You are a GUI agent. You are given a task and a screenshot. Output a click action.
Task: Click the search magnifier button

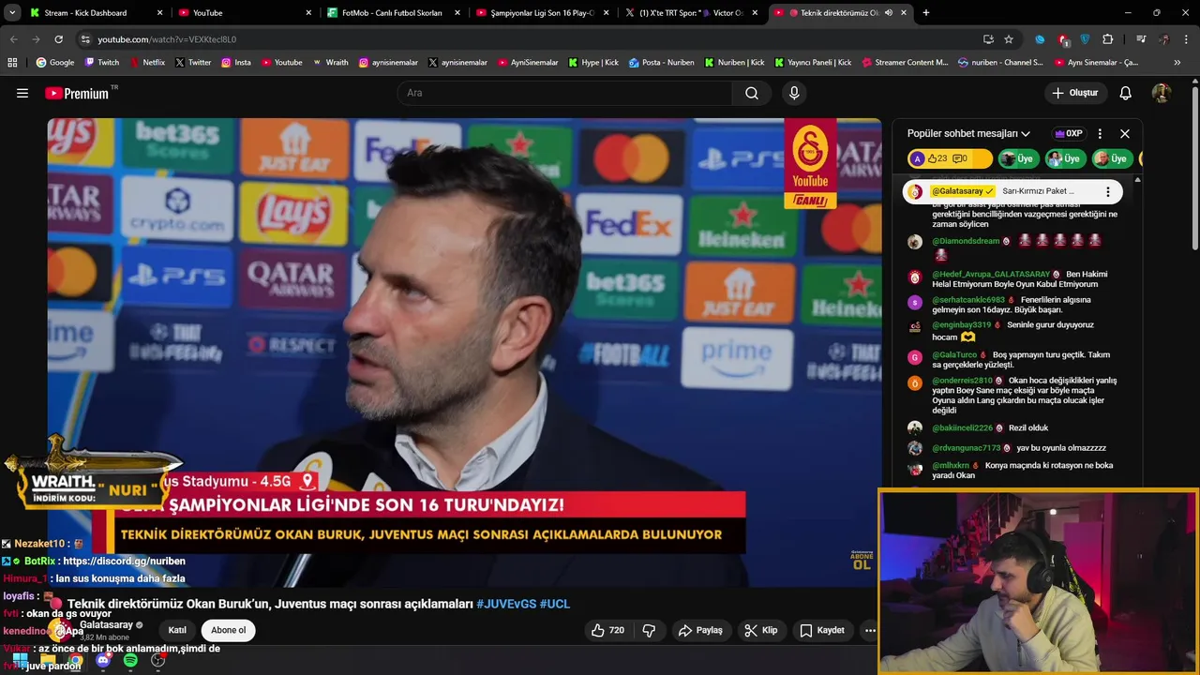coord(752,93)
